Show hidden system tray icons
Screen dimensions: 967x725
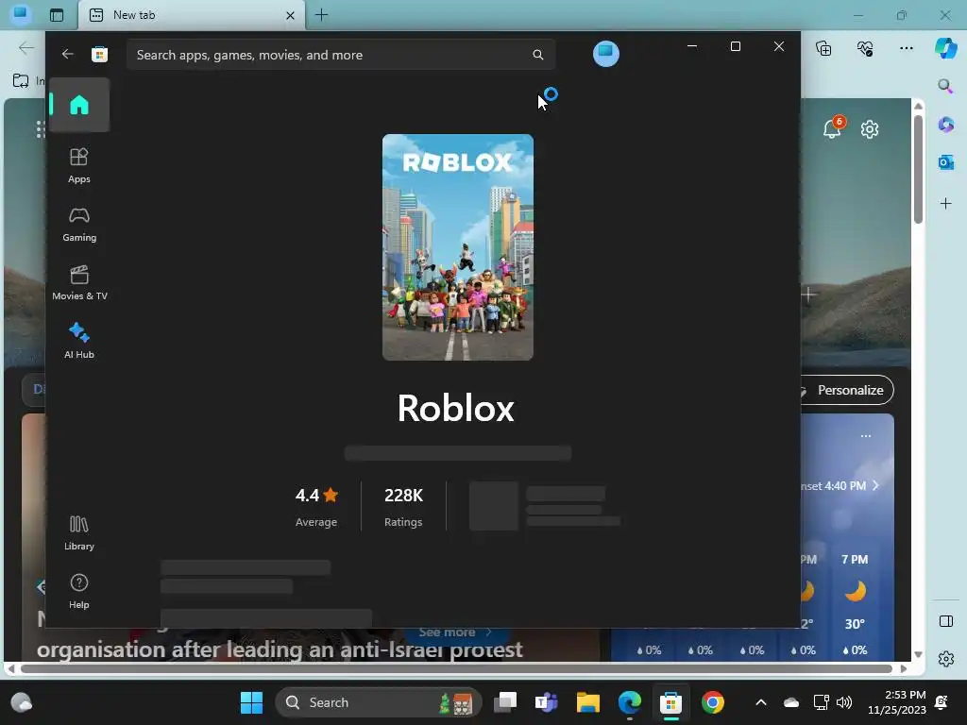[761, 702]
